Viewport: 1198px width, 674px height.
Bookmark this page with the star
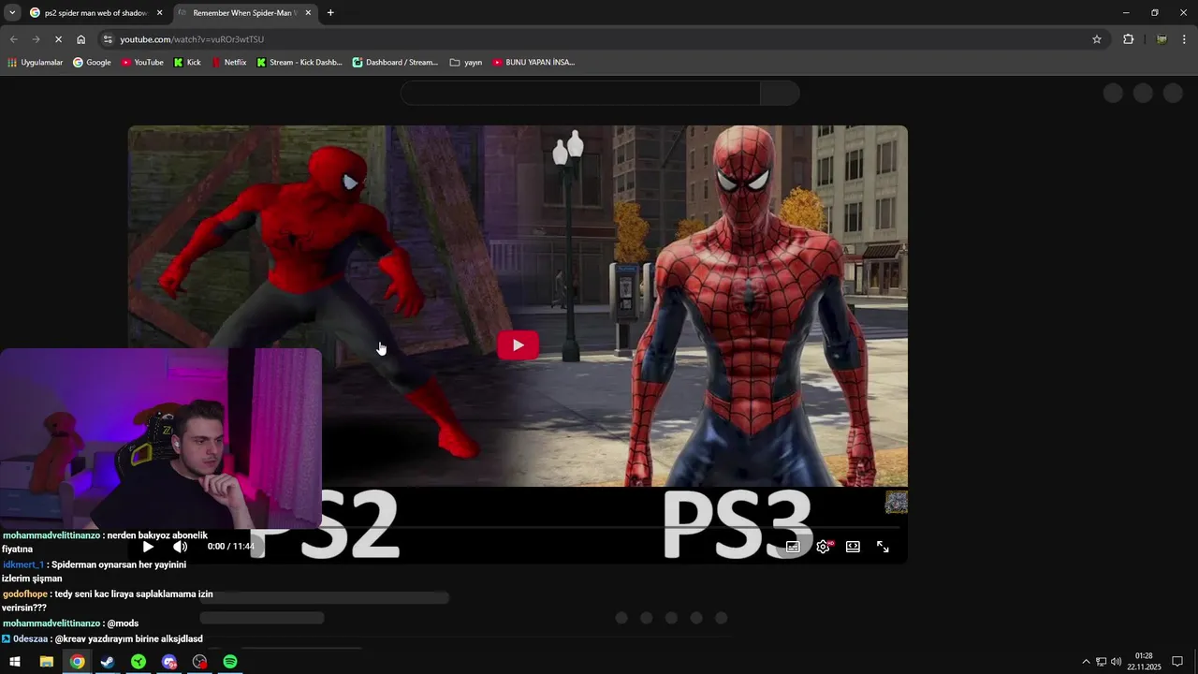[x=1097, y=39]
